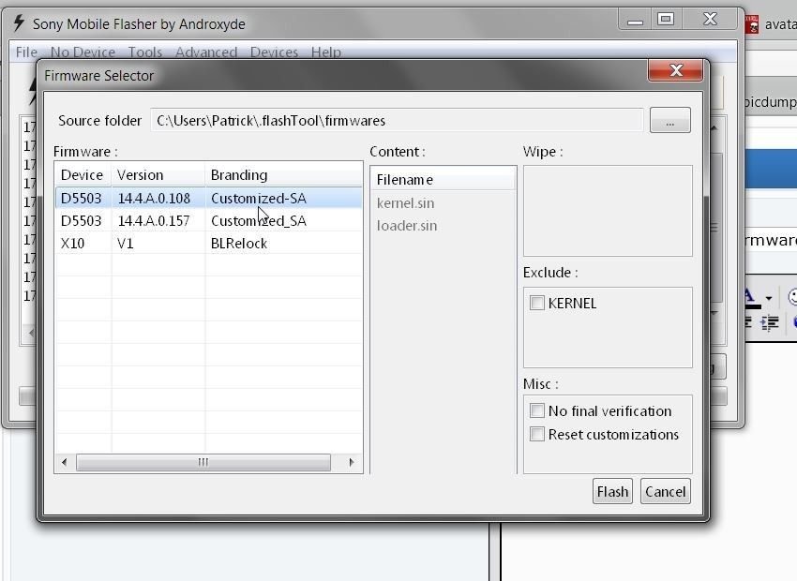
Task: Select the X10 V1 BLRelock firmware
Action: pyautogui.click(x=208, y=244)
